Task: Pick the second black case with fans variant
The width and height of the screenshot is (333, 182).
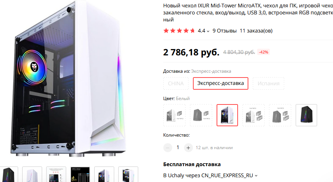Action: click(201, 115)
